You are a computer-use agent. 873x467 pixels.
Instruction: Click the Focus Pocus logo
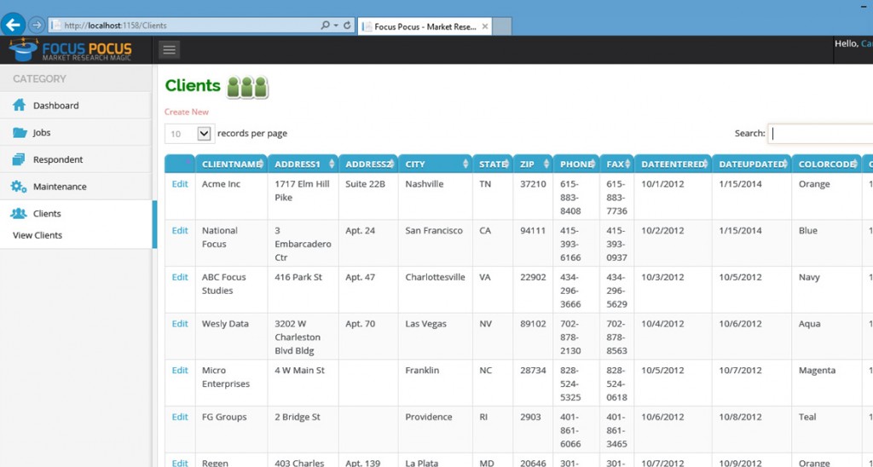[x=71, y=50]
